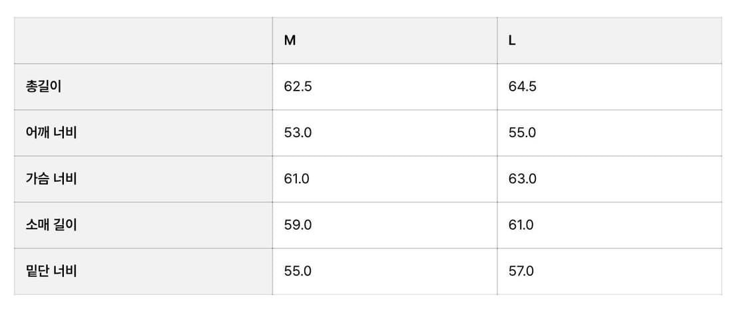Screen dimensions: 749x319
Task: Click the 64.5 total length value for L
Action: pyautogui.click(x=522, y=87)
